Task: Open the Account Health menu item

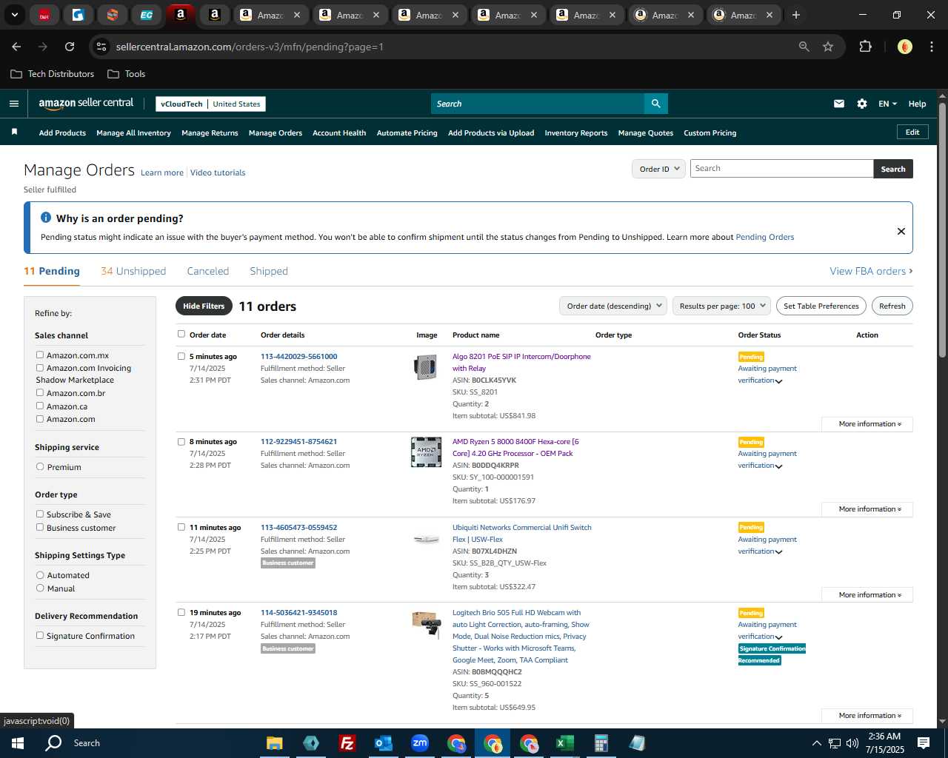Action: 339,133
